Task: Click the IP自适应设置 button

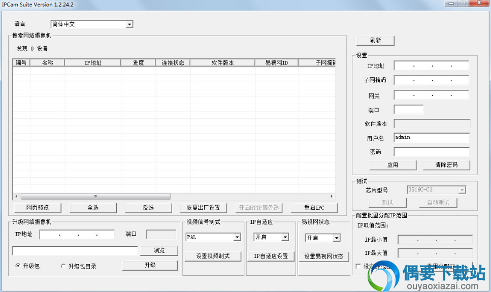Action: [x=271, y=256]
